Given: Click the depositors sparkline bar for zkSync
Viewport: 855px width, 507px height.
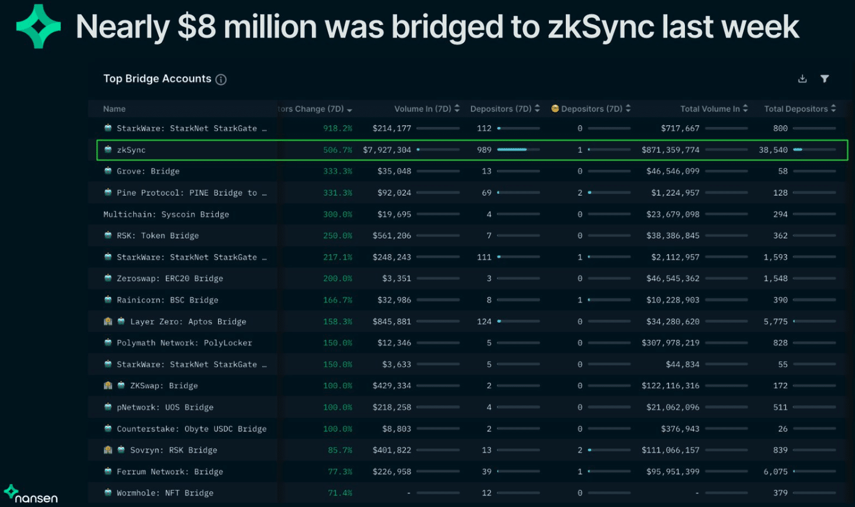Looking at the screenshot, I should (x=511, y=149).
